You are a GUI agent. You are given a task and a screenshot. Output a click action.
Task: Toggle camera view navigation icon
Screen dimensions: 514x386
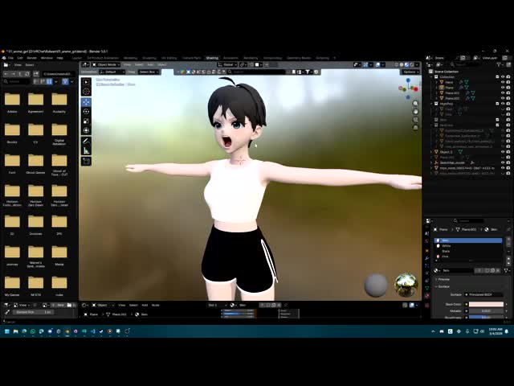click(415, 119)
